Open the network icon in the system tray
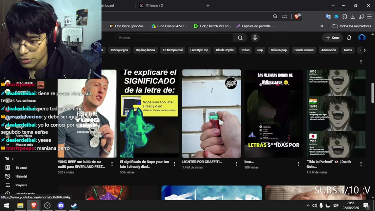The image size is (375, 211). (x=328, y=205)
